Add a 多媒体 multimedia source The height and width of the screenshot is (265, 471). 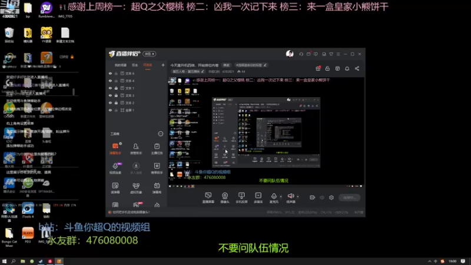258,198
